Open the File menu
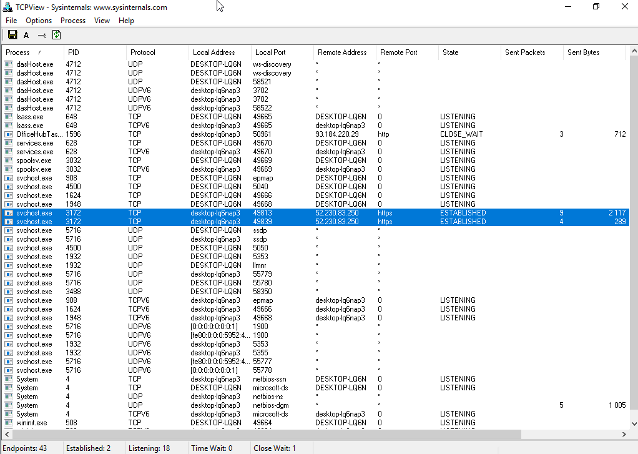Image resolution: width=638 pixels, height=454 pixels. click(11, 21)
